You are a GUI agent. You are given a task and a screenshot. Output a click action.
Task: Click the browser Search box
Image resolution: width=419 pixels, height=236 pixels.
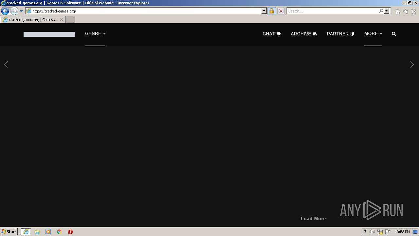coord(332,11)
